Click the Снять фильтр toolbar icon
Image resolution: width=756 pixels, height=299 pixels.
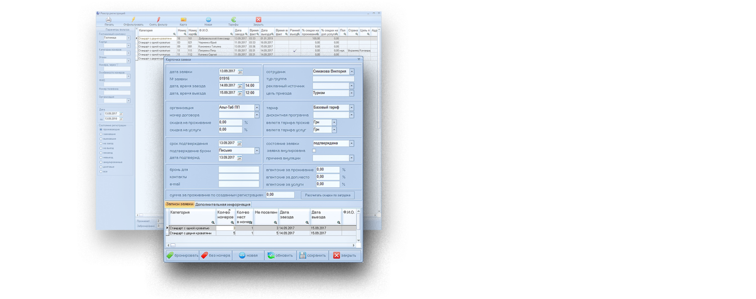pyautogui.click(x=158, y=20)
